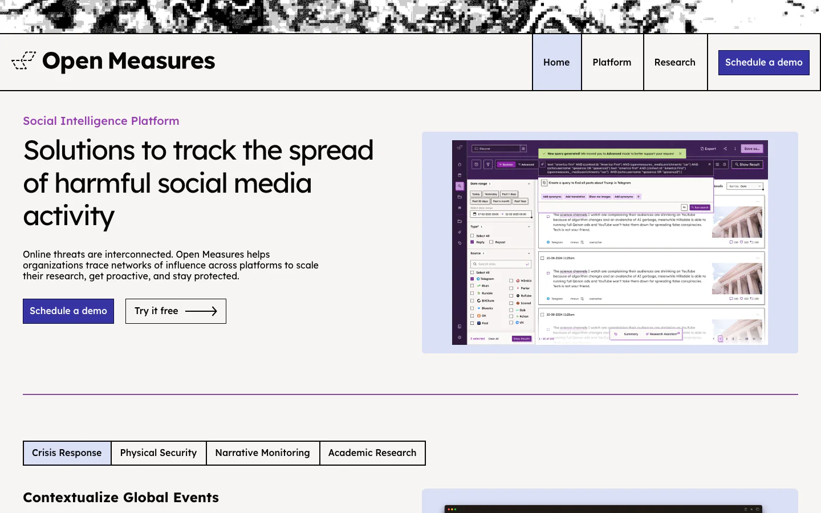Open the Research nav item
This screenshot has width=821, height=513.
675,62
